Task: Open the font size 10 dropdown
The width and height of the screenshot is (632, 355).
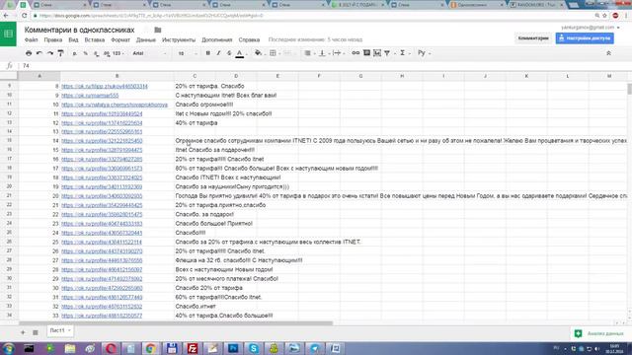Action: [x=188, y=53]
